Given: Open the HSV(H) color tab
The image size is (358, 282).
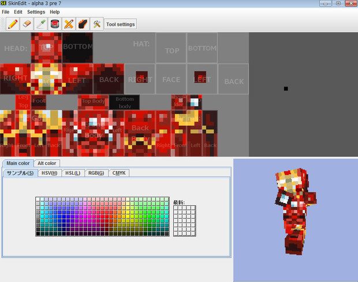Looking at the screenshot, I should [50, 173].
